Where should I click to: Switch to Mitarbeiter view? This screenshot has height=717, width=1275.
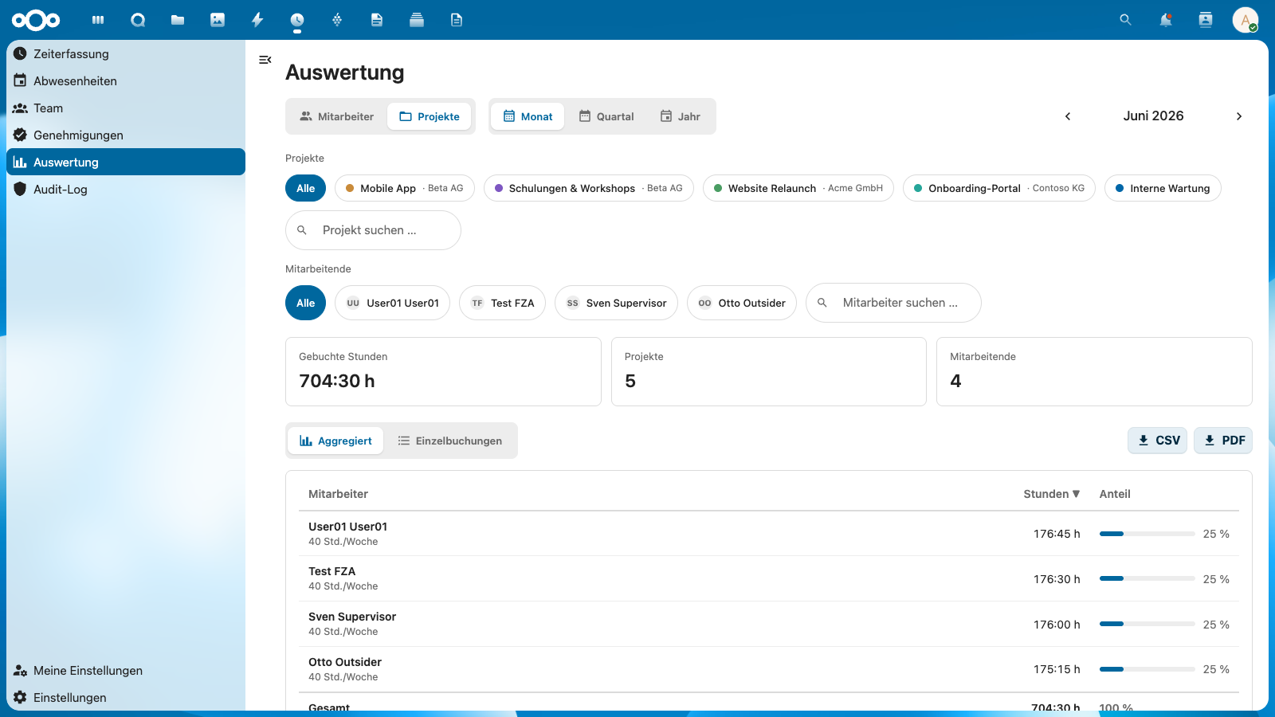click(336, 116)
